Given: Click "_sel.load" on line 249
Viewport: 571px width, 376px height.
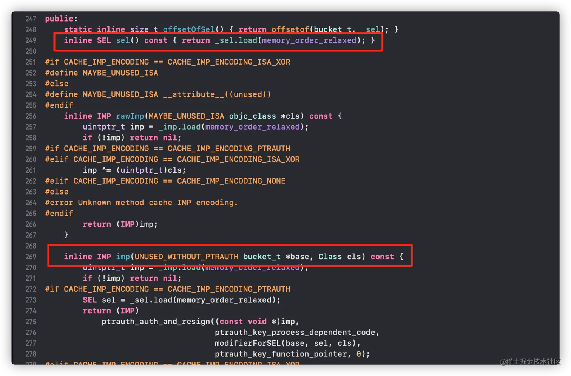Looking at the screenshot, I should click(236, 40).
